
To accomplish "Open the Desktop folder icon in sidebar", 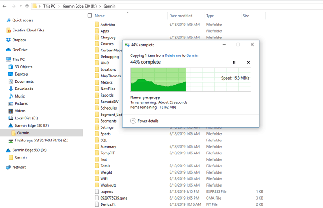I will pos(11,74).
